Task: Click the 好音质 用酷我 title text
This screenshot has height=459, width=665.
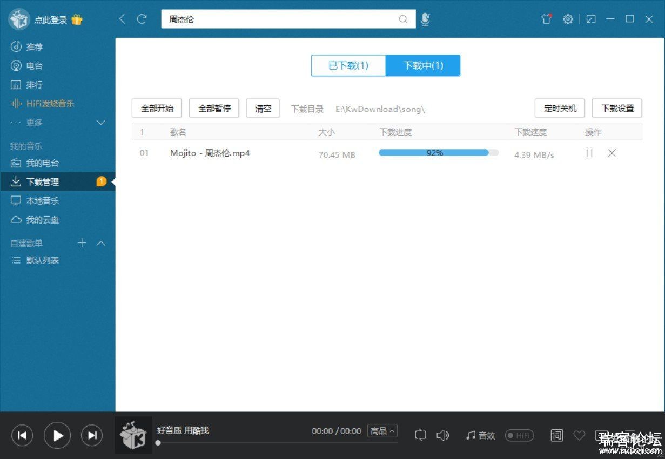Action: click(x=183, y=430)
